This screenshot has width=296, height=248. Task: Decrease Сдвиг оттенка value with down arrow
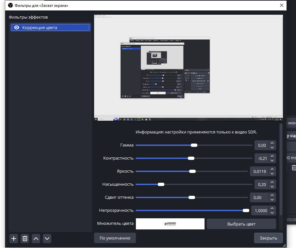tap(272, 200)
